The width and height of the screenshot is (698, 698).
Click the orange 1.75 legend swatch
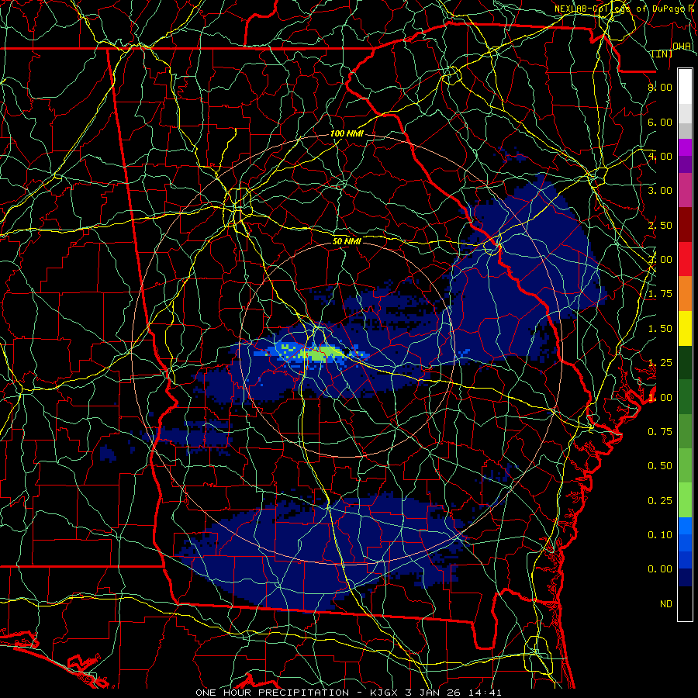pos(685,293)
